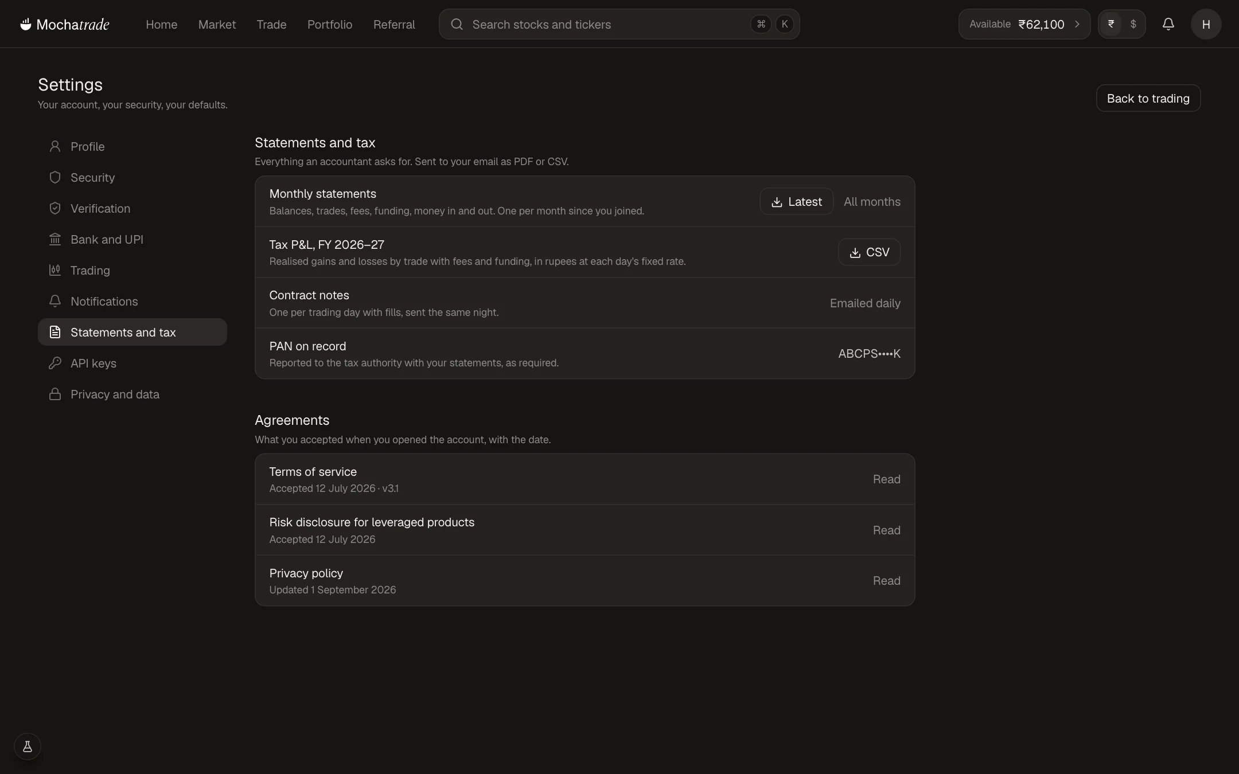Screen dimensions: 1239x774
Task: Click the Bank and UPI building icon
Action: [x=55, y=239]
